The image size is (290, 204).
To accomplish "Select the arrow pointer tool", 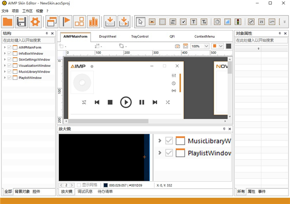I will click(x=141, y=21).
